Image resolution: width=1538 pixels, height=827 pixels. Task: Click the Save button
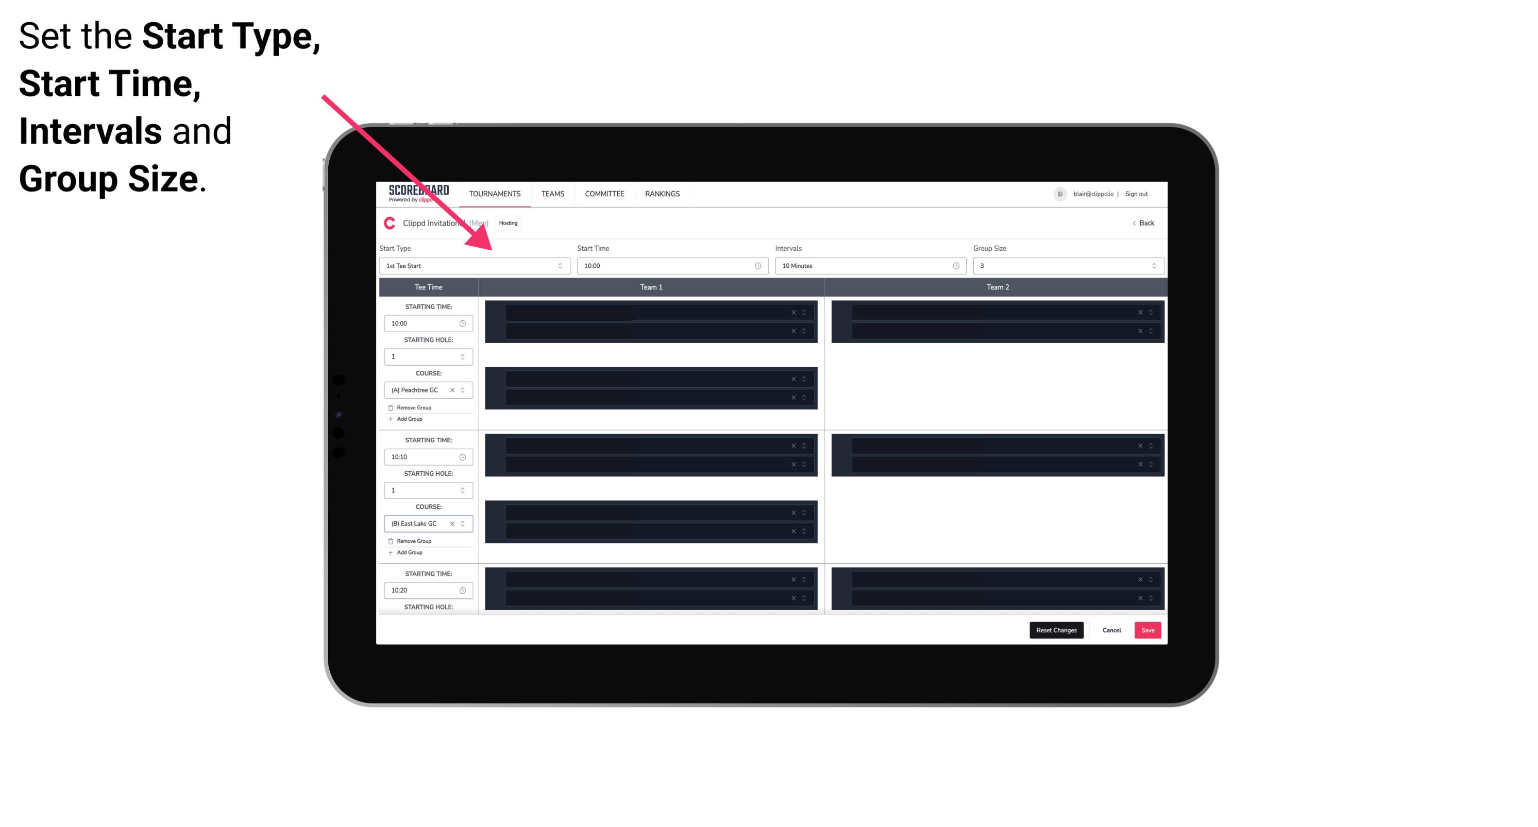[x=1149, y=630]
